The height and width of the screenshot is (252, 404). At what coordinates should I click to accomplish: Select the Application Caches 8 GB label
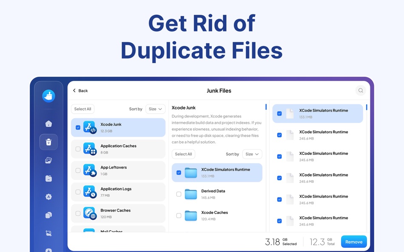click(118, 149)
